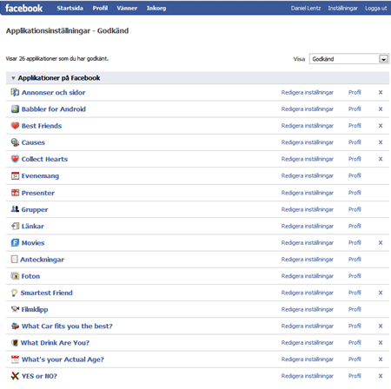The image size is (391, 389).
Task: Open Profil in the top navigation bar
Action: coord(100,8)
